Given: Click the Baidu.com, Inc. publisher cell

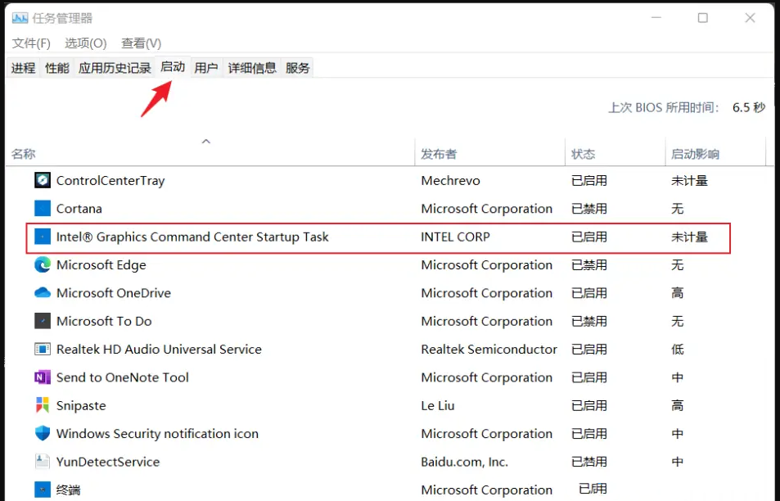Looking at the screenshot, I should [465, 462].
